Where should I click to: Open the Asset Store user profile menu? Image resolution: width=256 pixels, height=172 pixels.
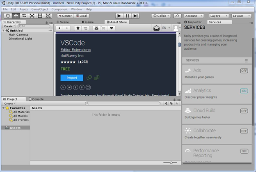[177, 28]
